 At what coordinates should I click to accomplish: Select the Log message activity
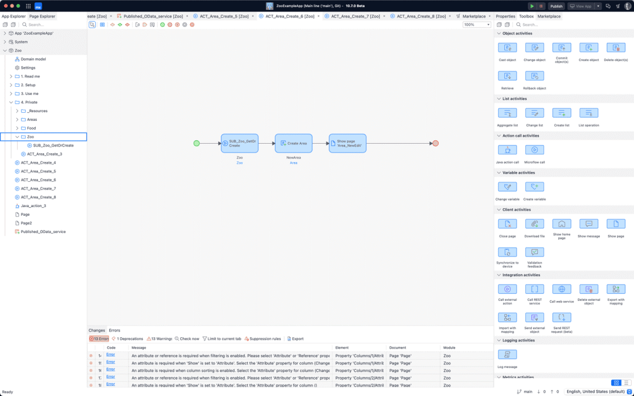(507, 354)
